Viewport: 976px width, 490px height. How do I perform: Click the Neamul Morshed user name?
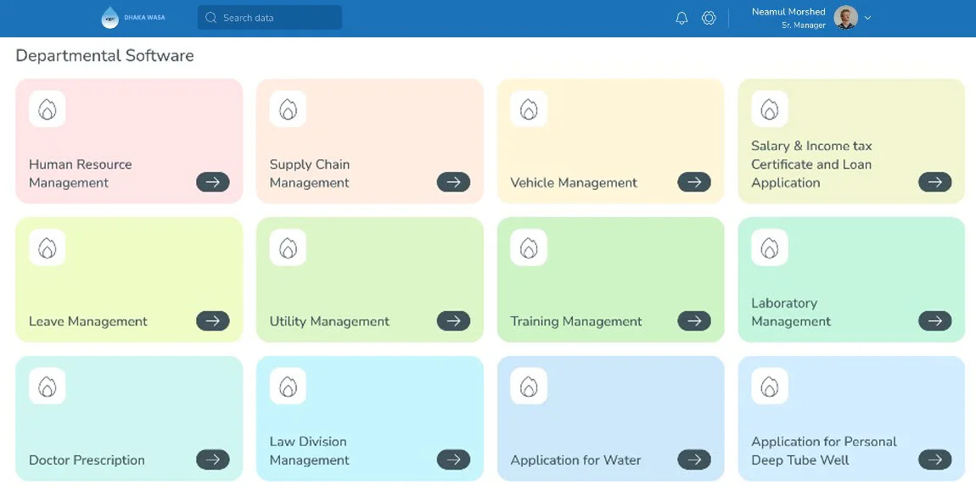point(788,12)
